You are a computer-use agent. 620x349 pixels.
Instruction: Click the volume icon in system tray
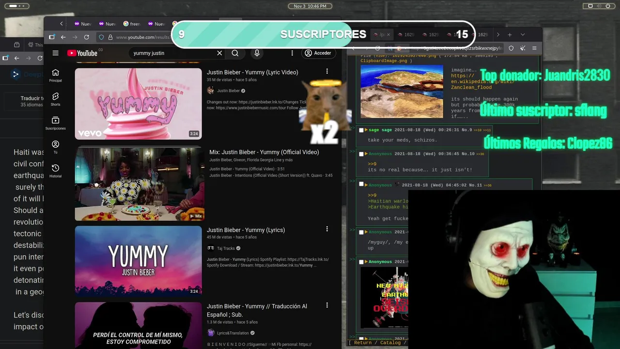(x=599, y=6)
